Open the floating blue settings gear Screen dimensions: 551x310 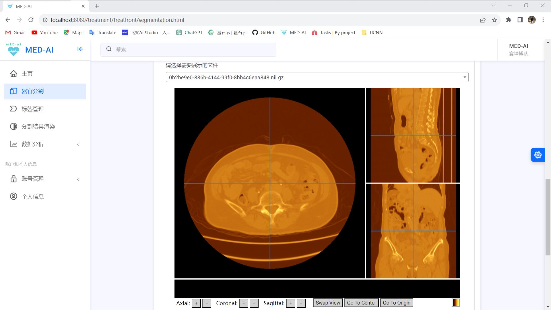(x=538, y=155)
